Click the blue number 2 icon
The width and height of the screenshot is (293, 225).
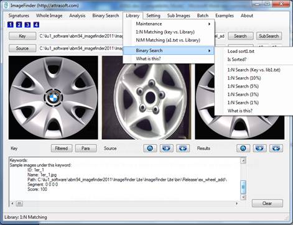19,25
